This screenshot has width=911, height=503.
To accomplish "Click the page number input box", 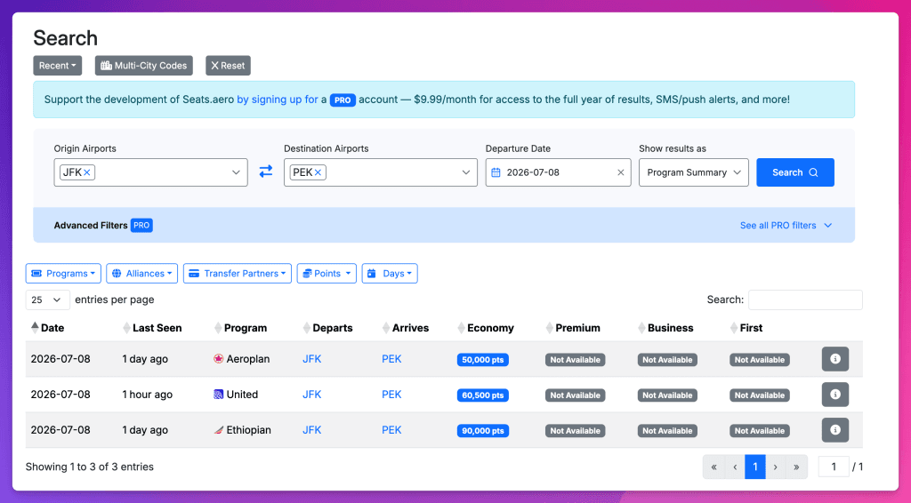I will [833, 467].
